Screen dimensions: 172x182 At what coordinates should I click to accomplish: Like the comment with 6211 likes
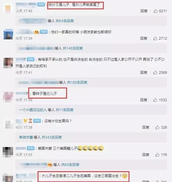155,11
